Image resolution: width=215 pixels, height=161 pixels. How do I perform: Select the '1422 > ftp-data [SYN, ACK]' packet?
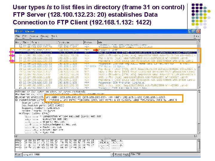106,55
